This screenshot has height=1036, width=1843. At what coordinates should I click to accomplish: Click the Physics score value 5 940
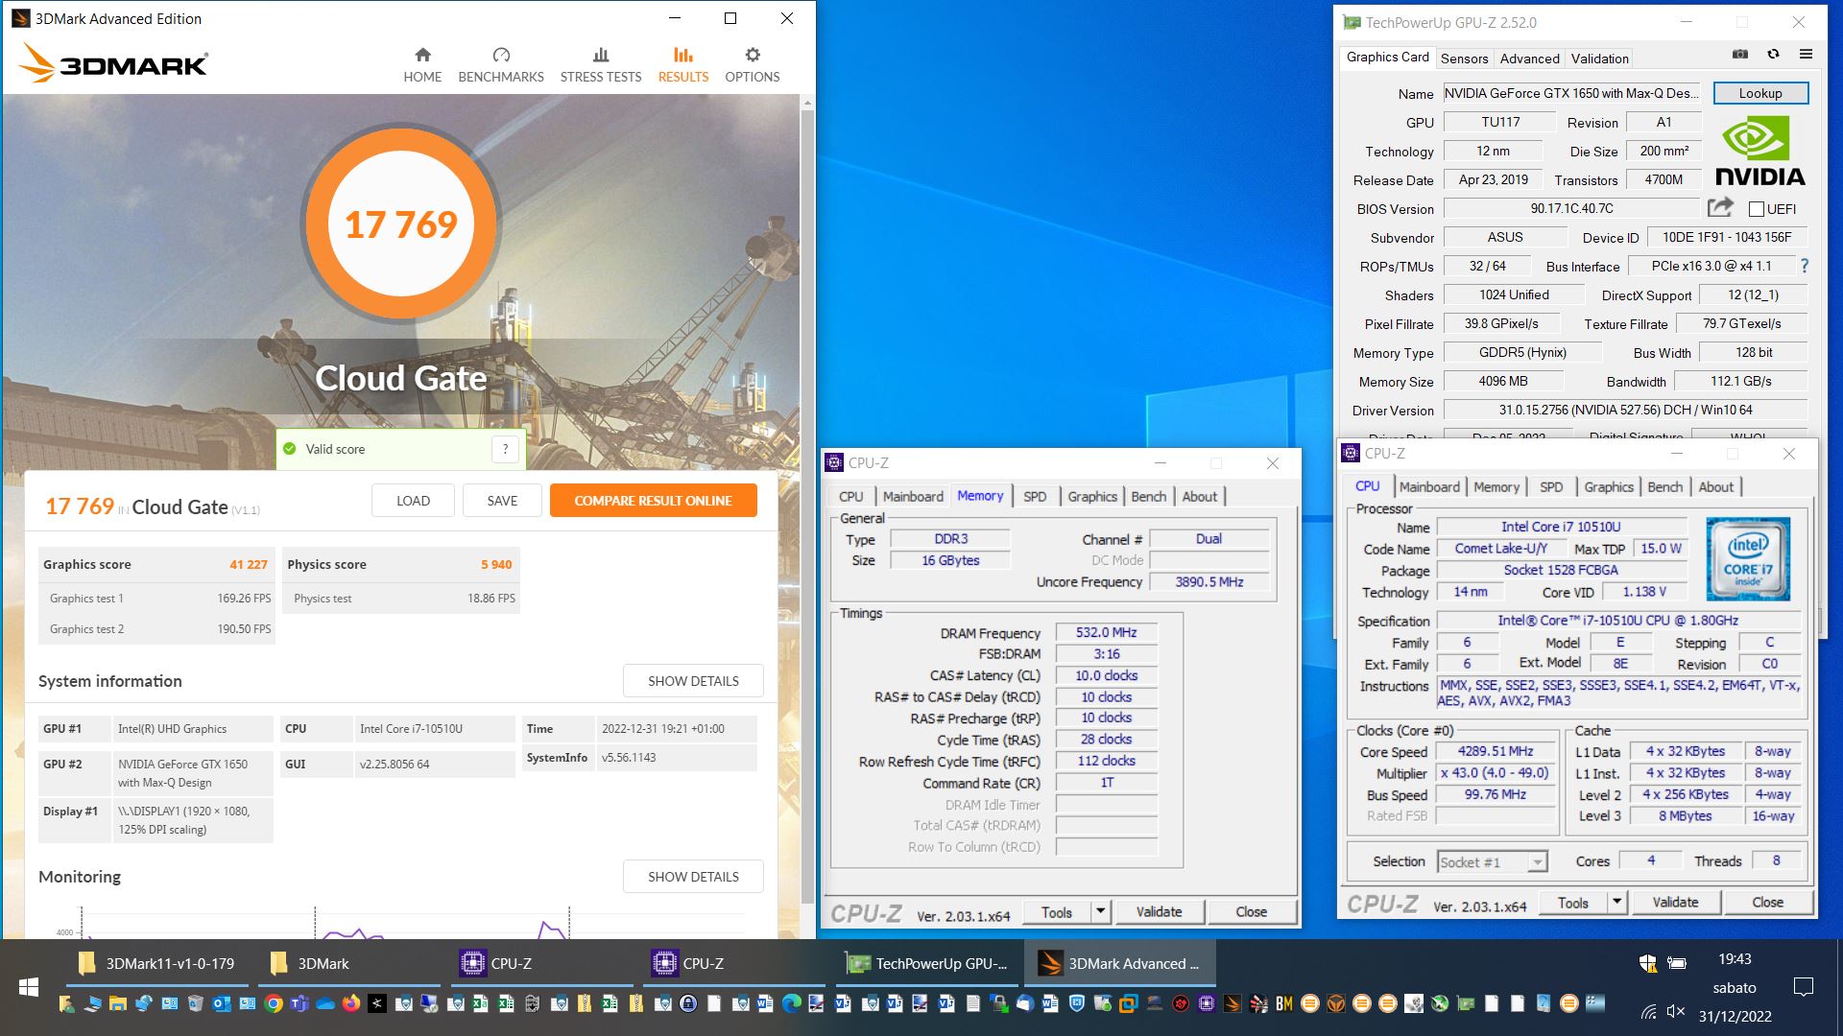click(496, 564)
